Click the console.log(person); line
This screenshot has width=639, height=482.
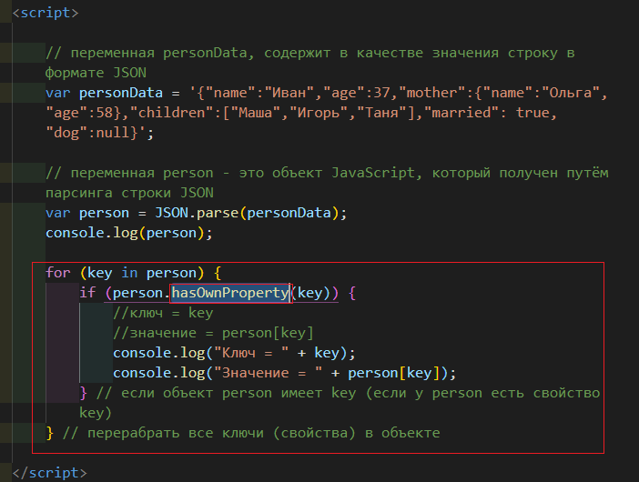coord(128,233)
